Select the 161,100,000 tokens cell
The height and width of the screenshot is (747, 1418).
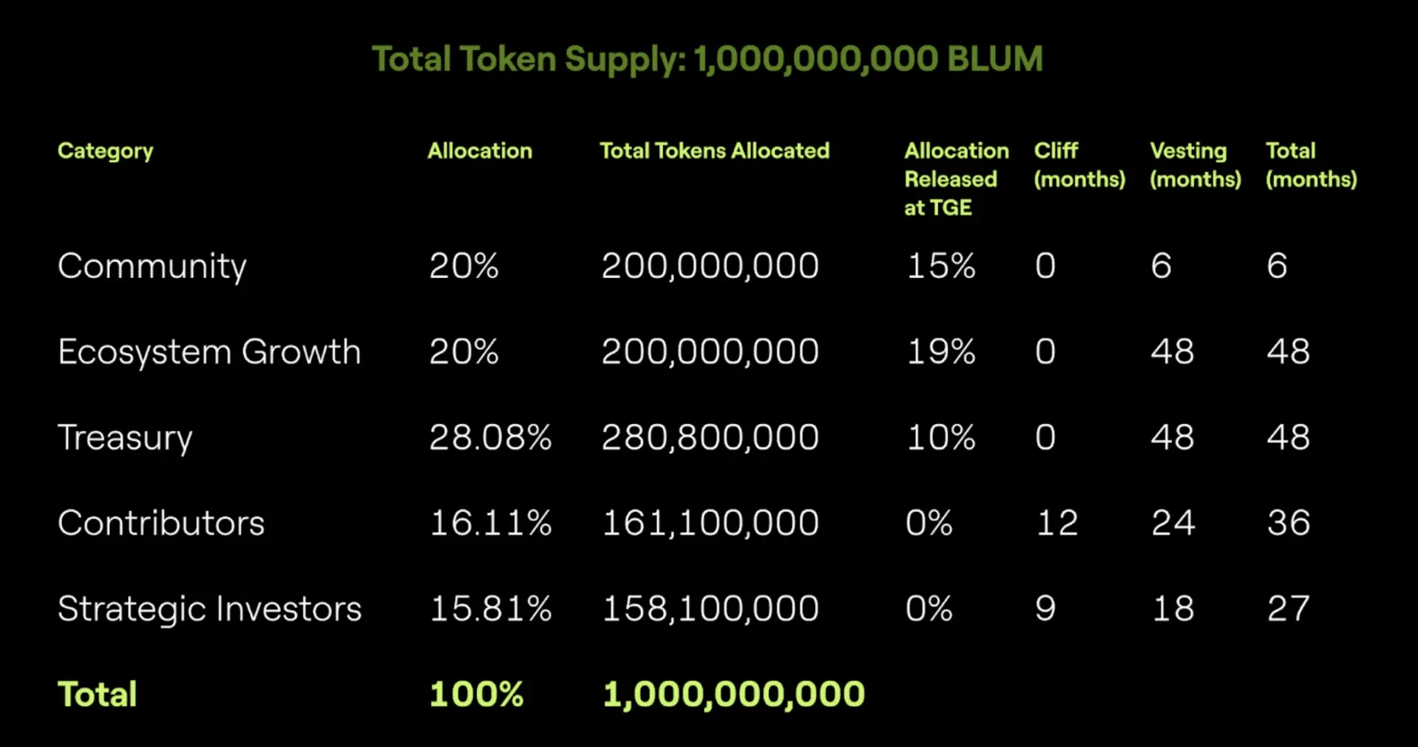tap(710, 524)
